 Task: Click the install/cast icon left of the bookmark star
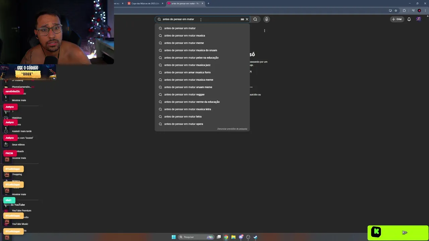click(x=390, y=11)
